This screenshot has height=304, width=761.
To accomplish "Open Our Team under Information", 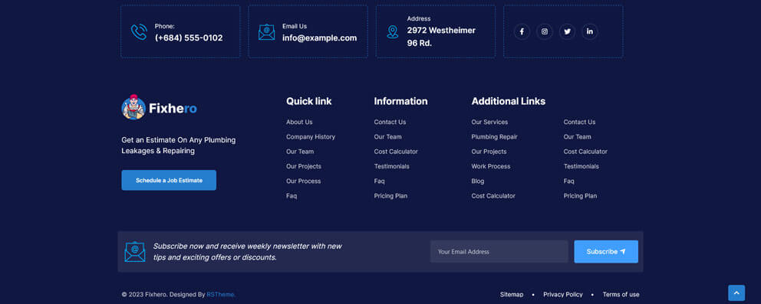I will point(387,137).
